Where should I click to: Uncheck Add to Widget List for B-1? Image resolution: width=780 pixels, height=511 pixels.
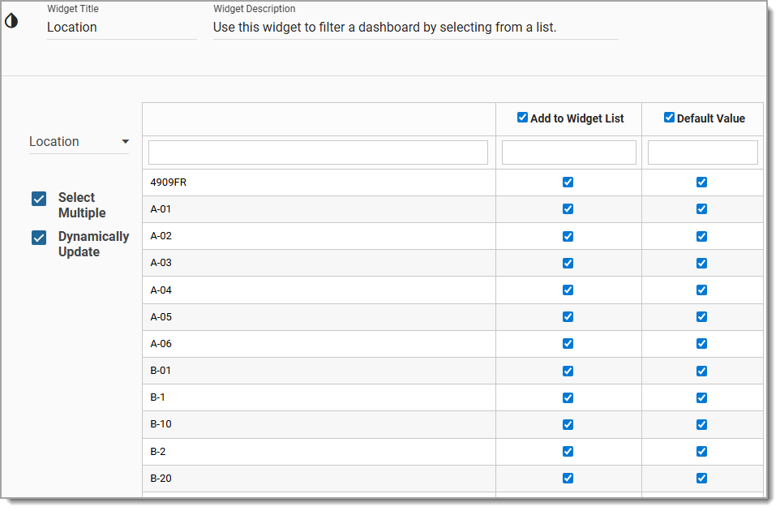click(x=568, y=397)
